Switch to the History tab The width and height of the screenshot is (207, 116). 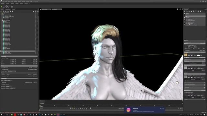14,9
